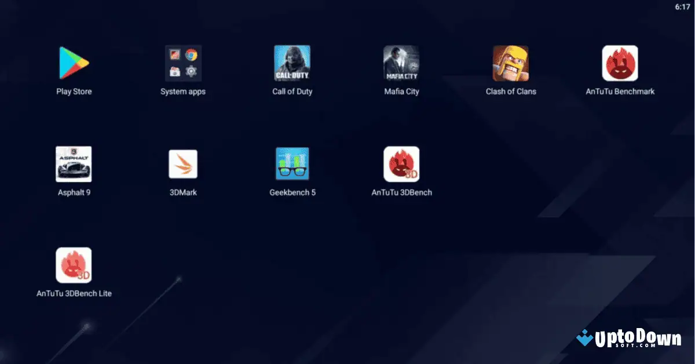The image size is (695, 364).
Task: Start AnTuTu 3DBench
Action: 402,164
